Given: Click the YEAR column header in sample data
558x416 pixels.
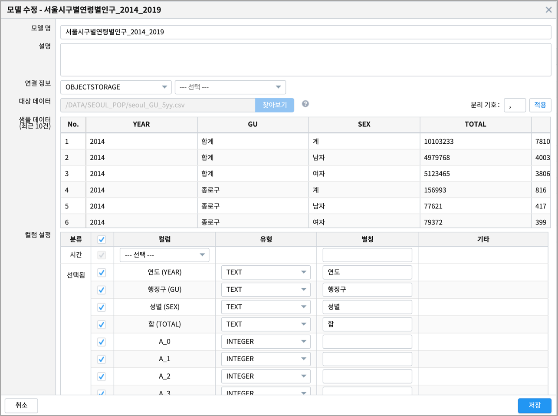Looking at the screenshot, I should coord(141,124).
